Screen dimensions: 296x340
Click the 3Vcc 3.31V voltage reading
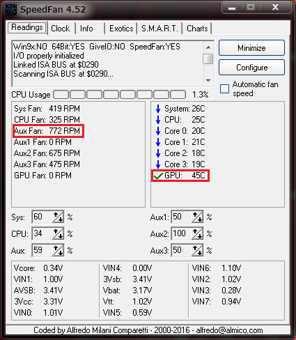click(38, 302)
